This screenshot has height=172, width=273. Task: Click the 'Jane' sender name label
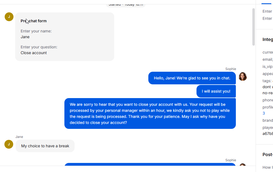(19, 137)
